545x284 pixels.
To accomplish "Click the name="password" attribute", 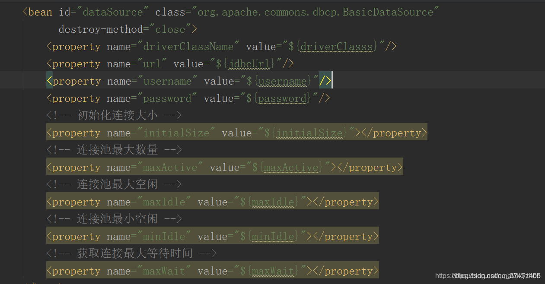I will point(152,98).
